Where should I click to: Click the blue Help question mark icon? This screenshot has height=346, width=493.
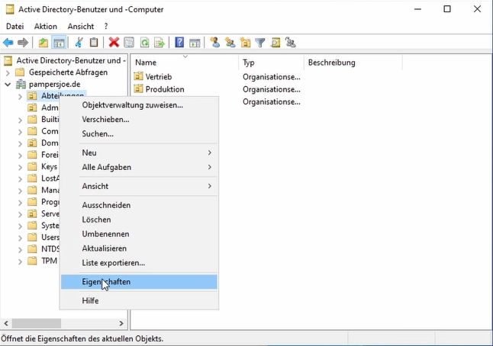pos(179,43)
